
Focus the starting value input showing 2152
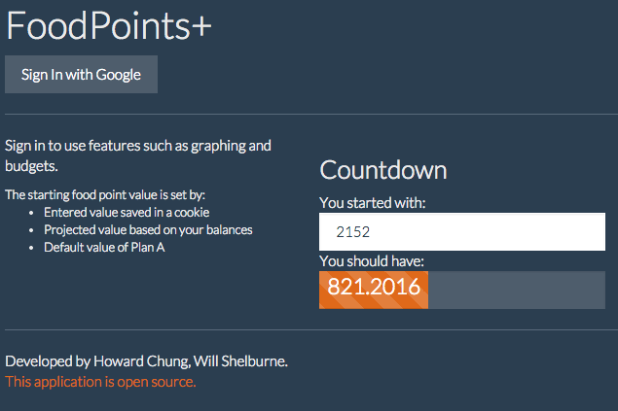462,232
